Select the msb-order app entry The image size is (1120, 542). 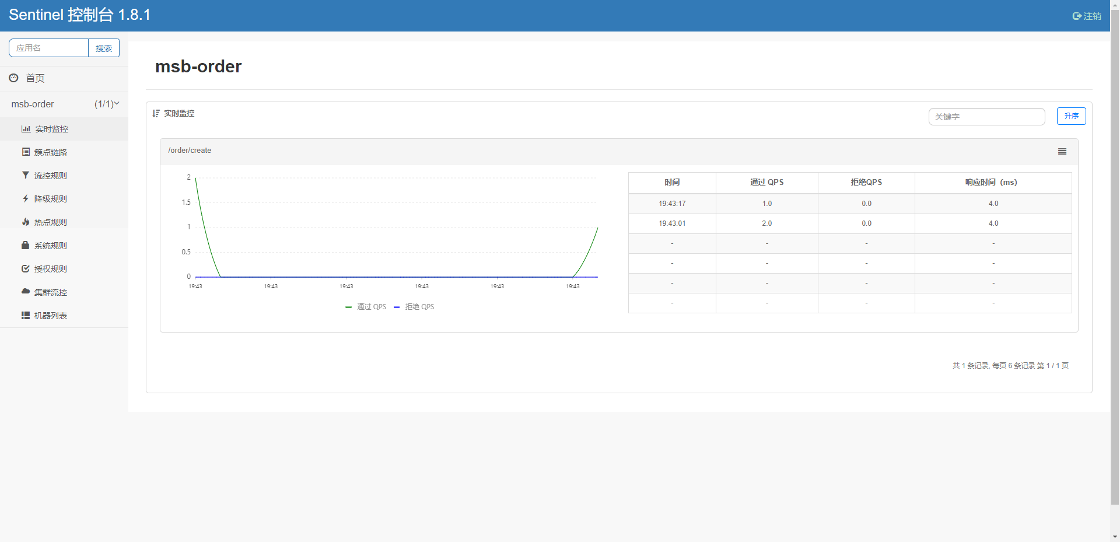pyautogui.click(x=33, y=104)
